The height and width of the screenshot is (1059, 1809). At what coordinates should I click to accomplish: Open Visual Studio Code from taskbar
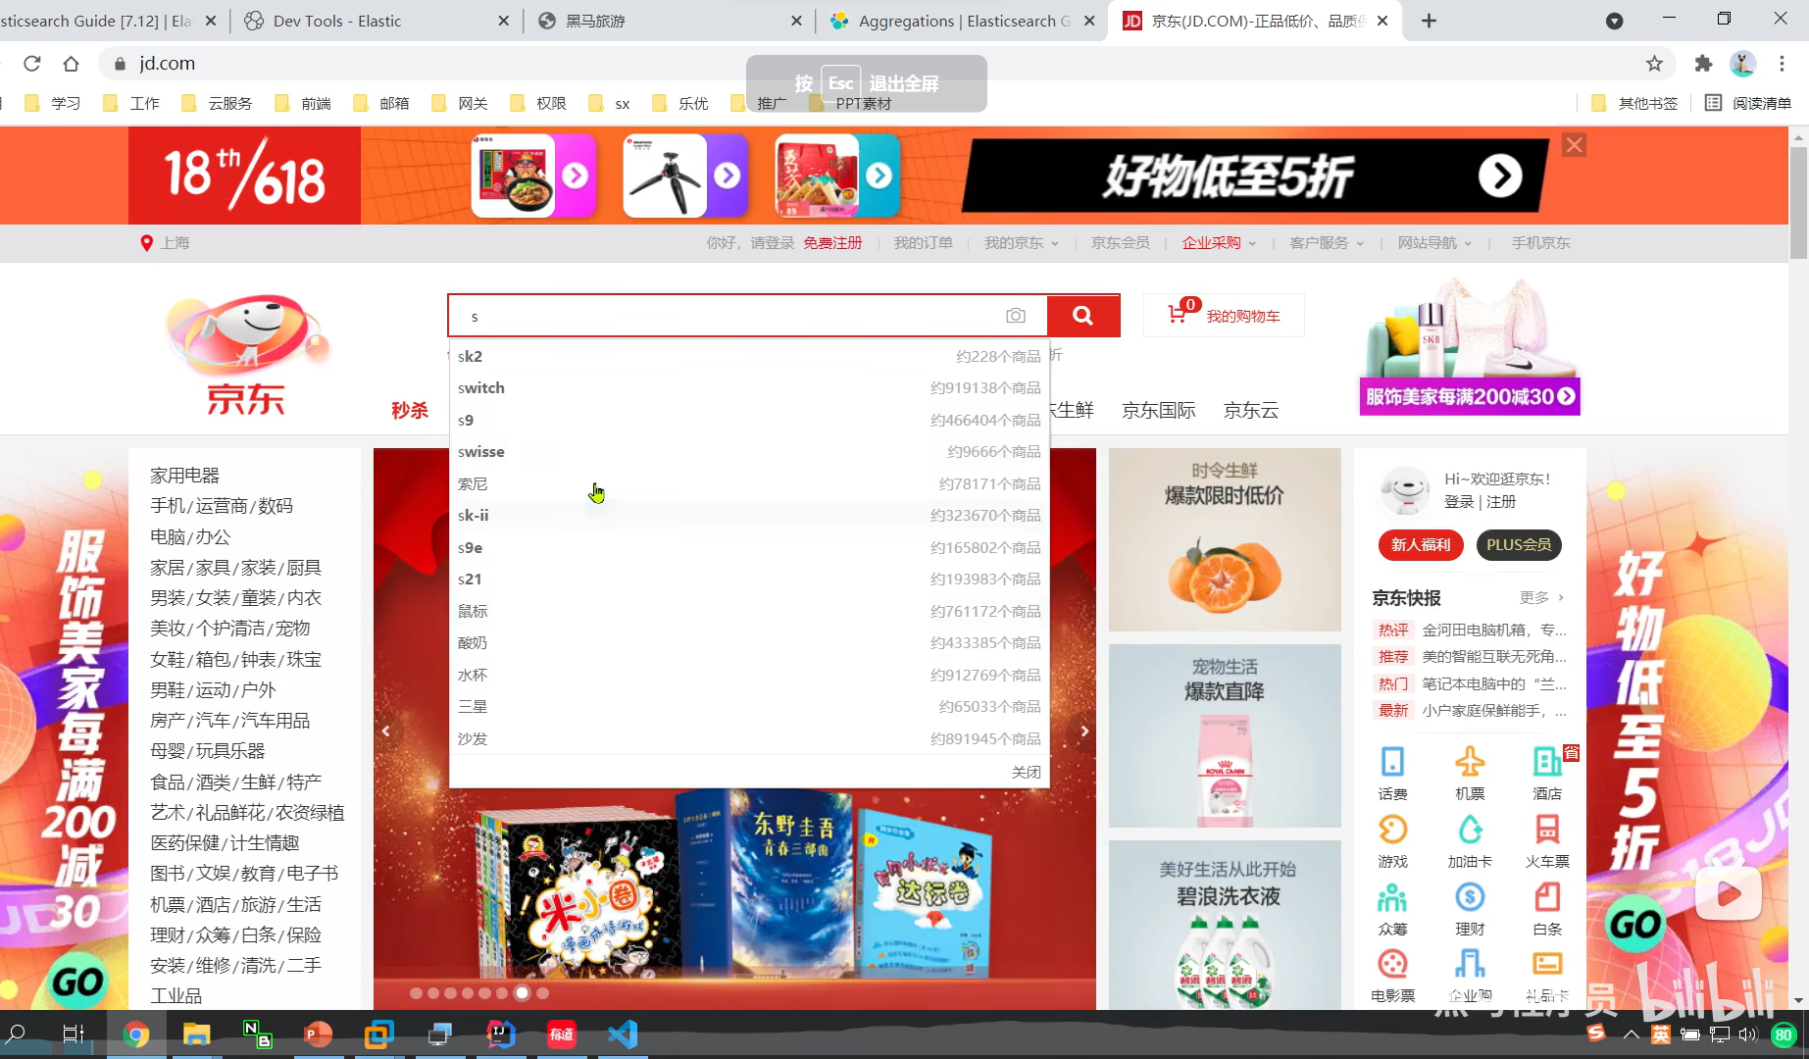tap(623, 1034)
